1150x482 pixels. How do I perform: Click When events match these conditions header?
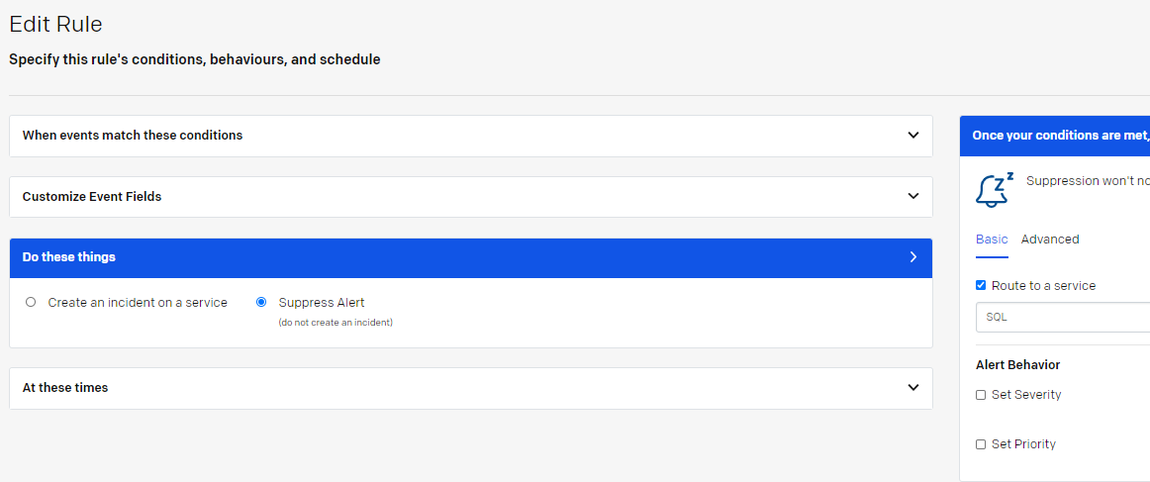[471, 136]
